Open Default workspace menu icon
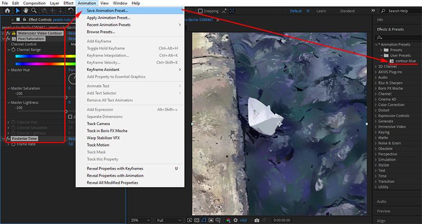Viewport: 422px width, 224px height. click(308, 11)
